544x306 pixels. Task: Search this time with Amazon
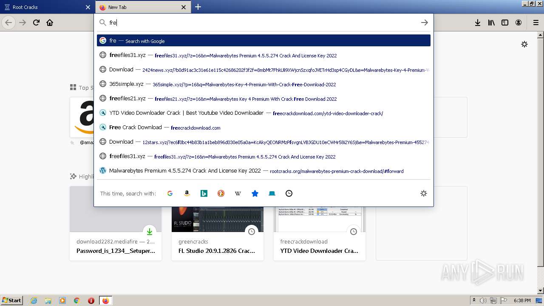pyautogui.click(x=187, y=193)
